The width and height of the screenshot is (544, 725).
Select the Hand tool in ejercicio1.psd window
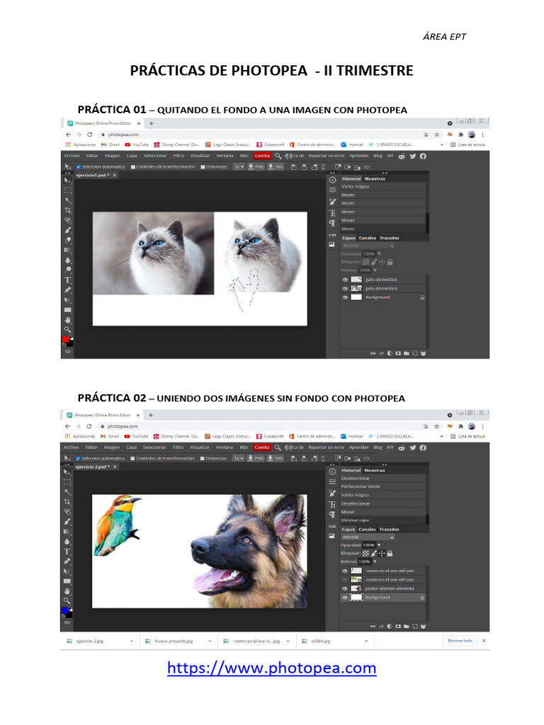[67, 319]
